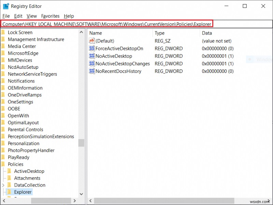Click the DWORD icon beside NoRecentDocsHistory
This screenshot has height=205, width=273.
click(x=91, y=71)
